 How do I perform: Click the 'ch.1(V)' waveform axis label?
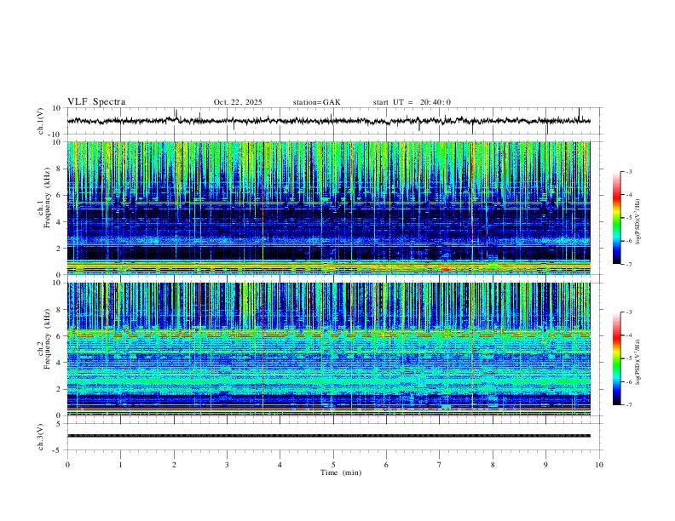41,121
